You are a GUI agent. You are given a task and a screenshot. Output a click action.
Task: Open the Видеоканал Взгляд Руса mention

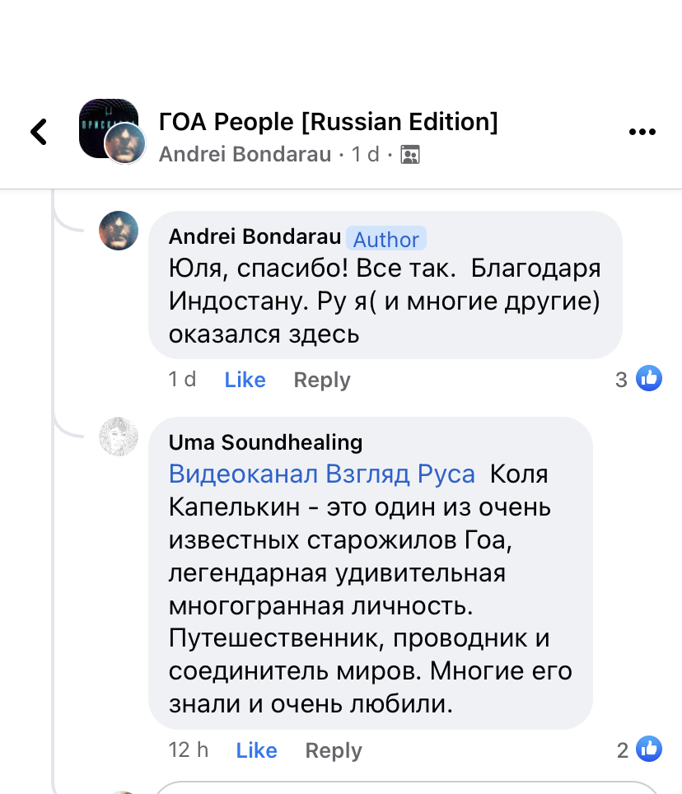pos(322,474)
